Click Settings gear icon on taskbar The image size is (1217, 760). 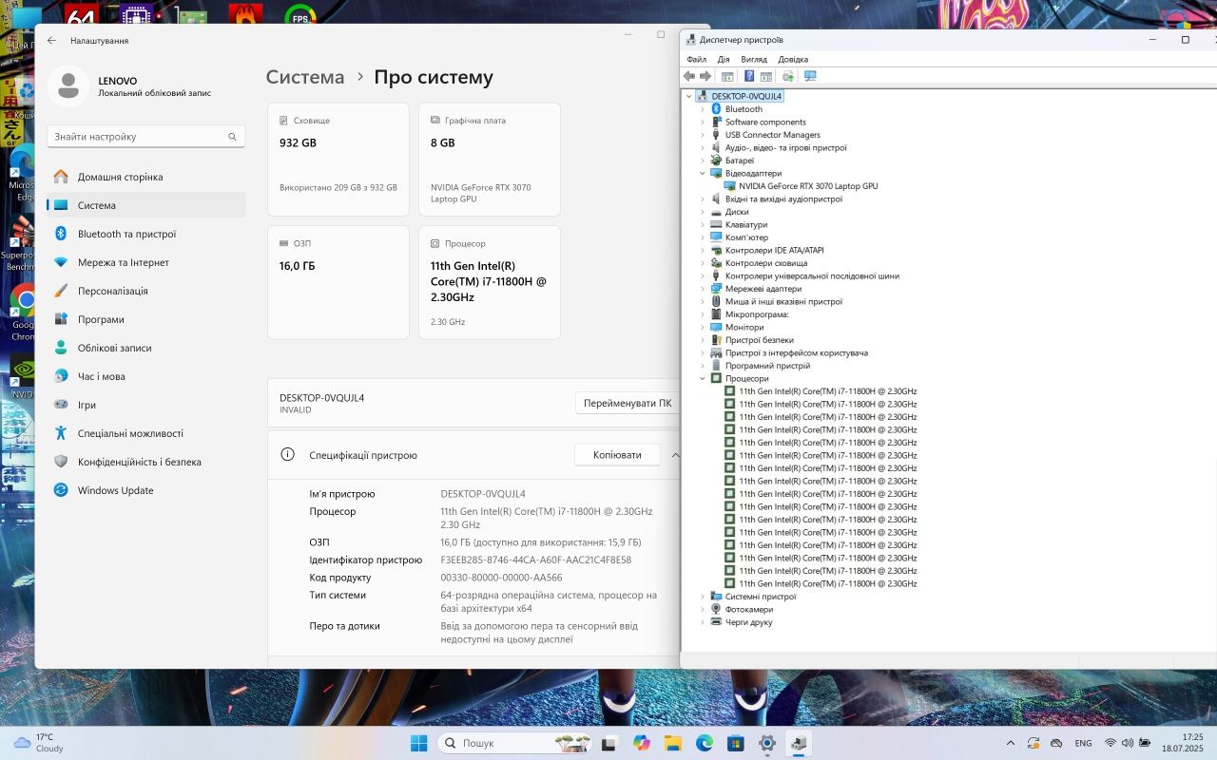click(x=767, y=743)
